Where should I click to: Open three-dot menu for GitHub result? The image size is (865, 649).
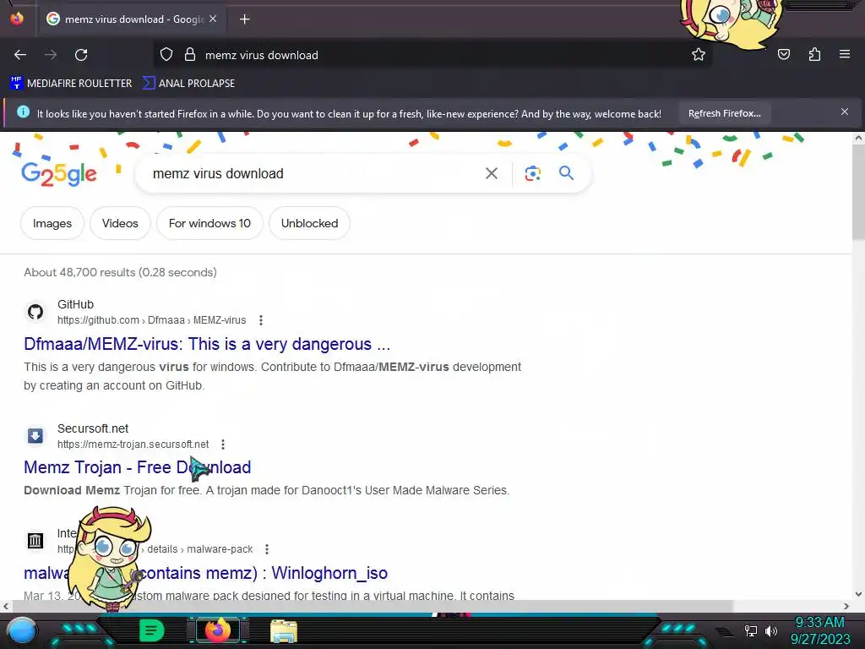coord(261,320)
